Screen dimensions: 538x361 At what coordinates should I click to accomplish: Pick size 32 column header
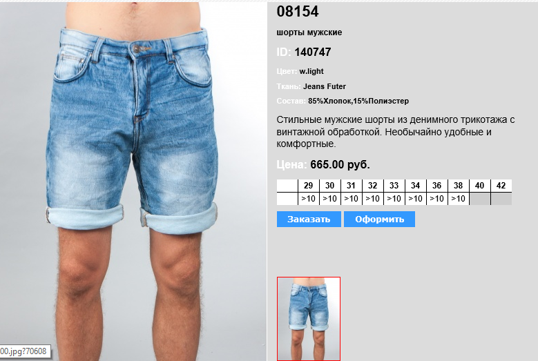[x=373, y=186]
